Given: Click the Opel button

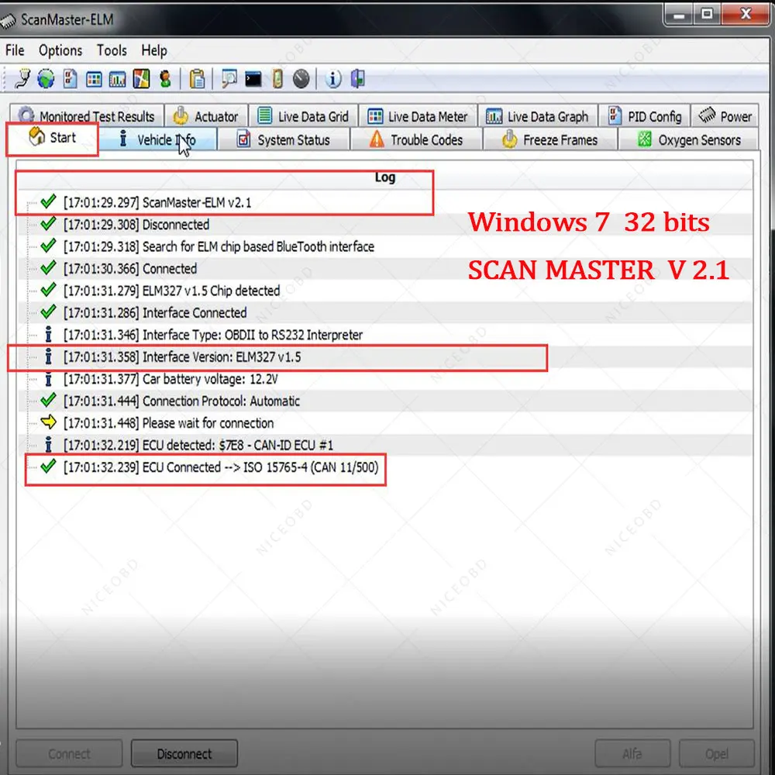Looking at the screenshot, I should (717, 753).
